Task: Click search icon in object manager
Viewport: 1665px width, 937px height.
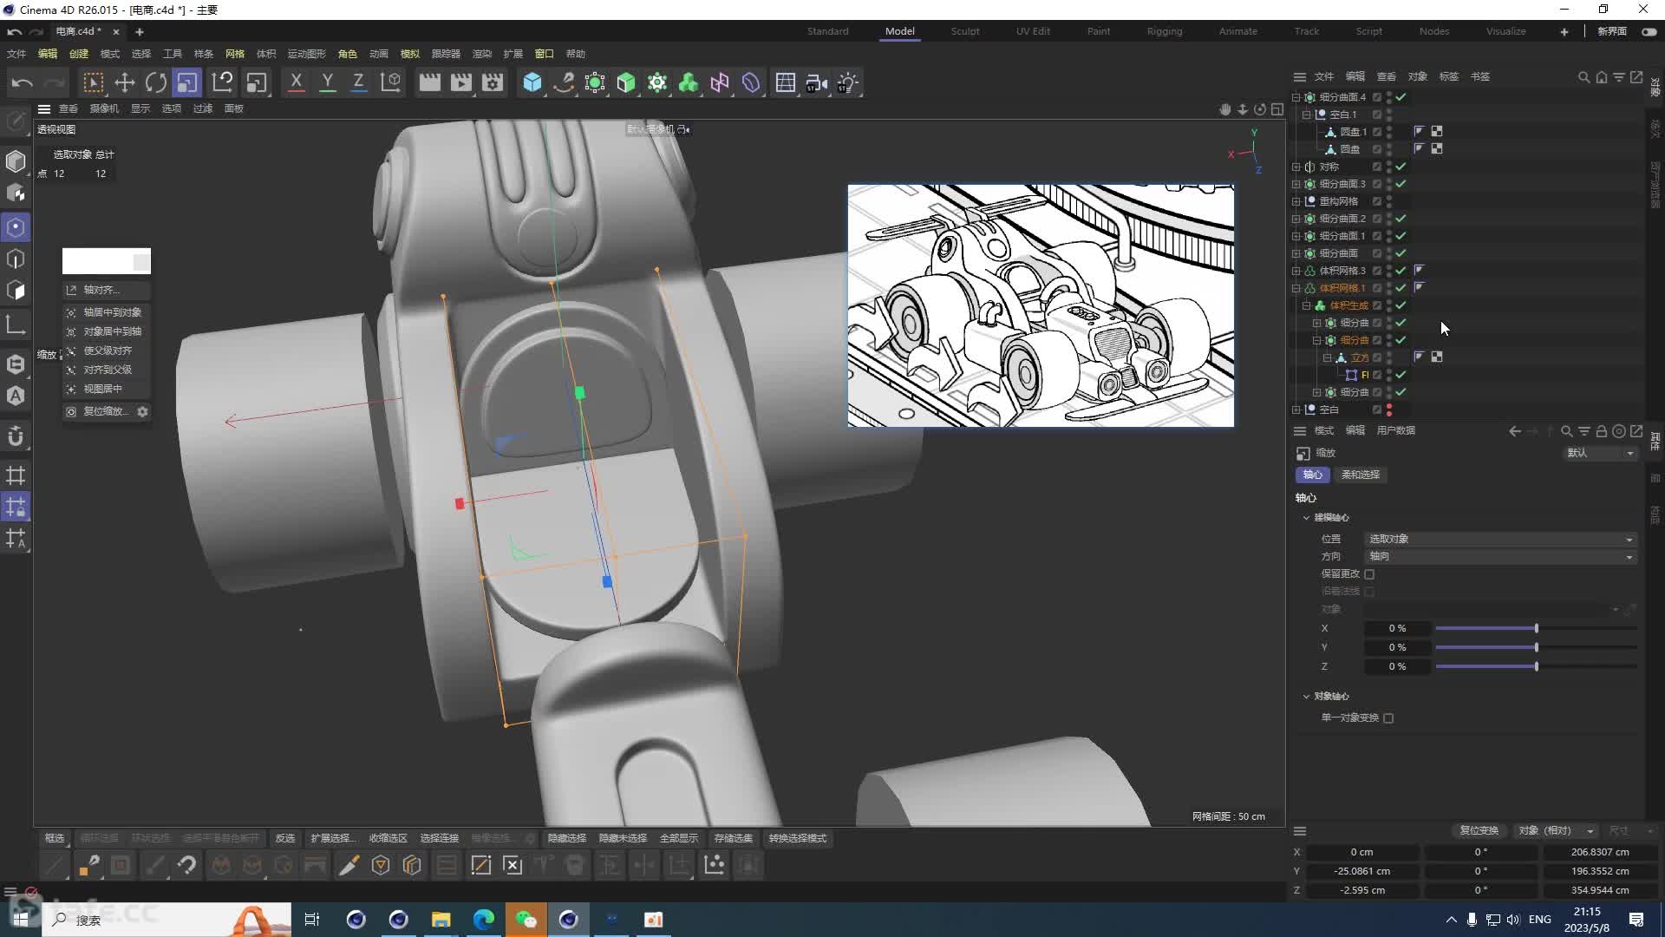Action: pos(1583,77)
